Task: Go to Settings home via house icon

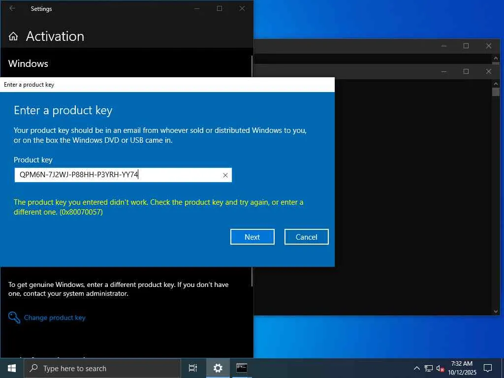Action: (x=13, y=36)
